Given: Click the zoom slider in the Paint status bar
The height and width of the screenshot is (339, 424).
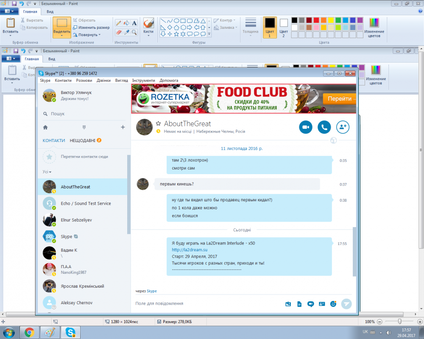Looking at the screenshot, I should tap(399, 322).
